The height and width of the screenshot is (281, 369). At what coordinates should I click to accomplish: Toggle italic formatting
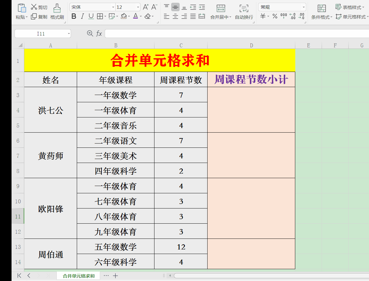pyautogui.click(x=82, y=16)
